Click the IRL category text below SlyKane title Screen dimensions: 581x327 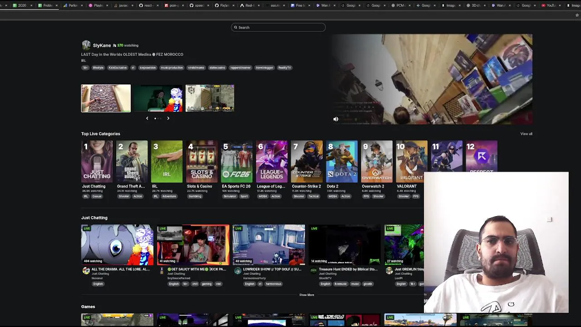[x=84, y=60]
